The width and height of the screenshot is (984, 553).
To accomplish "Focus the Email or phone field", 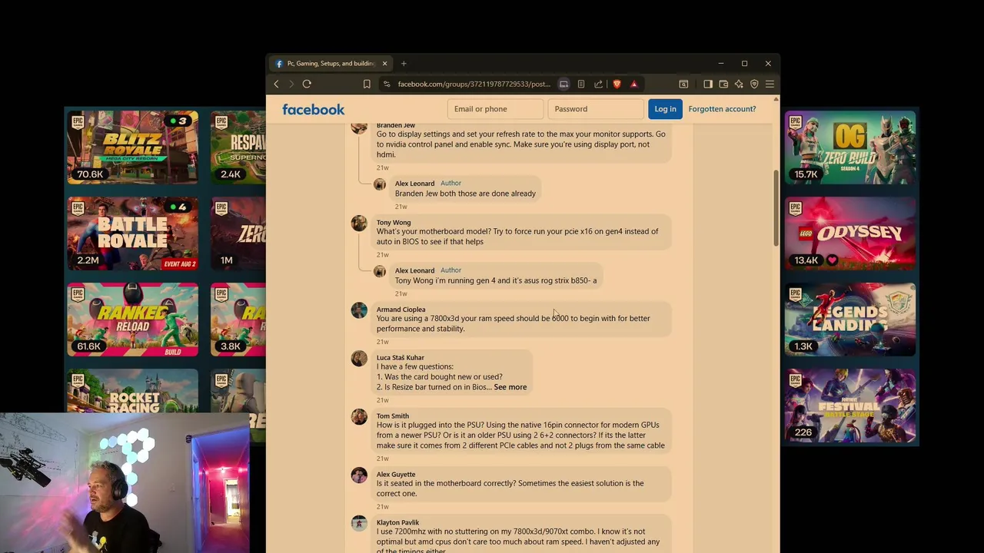I will pyautogui.click(x=495, y=109).
